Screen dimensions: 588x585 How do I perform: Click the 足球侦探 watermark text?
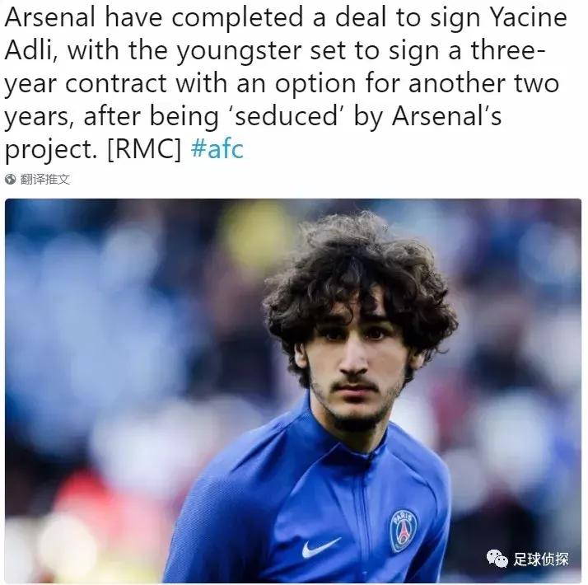(x=543, y=559)
